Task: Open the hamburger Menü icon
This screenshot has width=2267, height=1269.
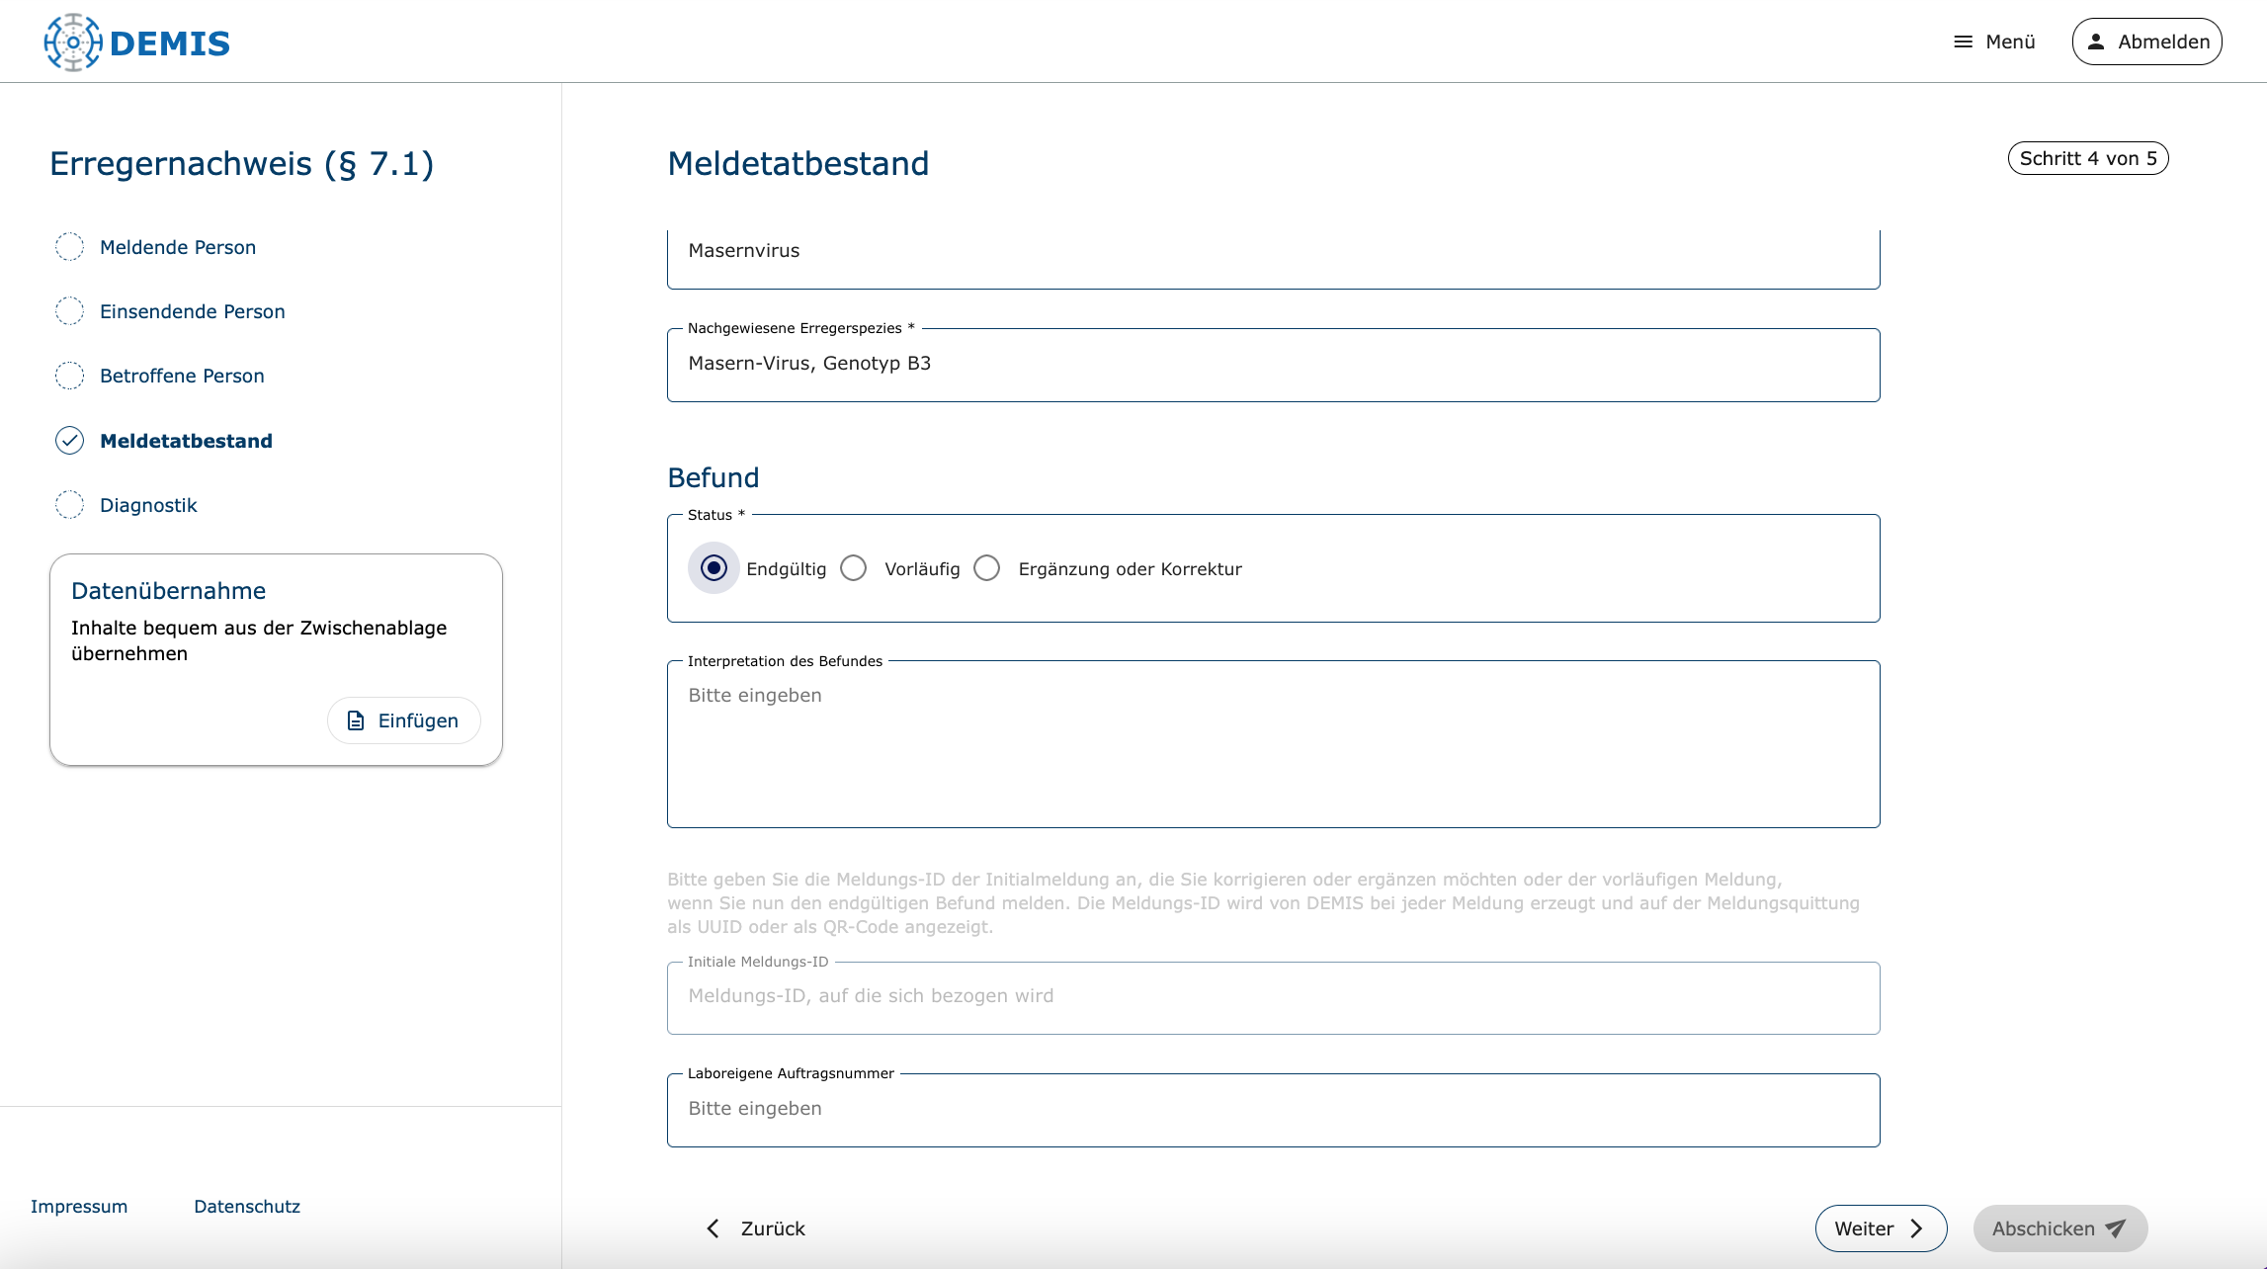Action: (1963, 42)
